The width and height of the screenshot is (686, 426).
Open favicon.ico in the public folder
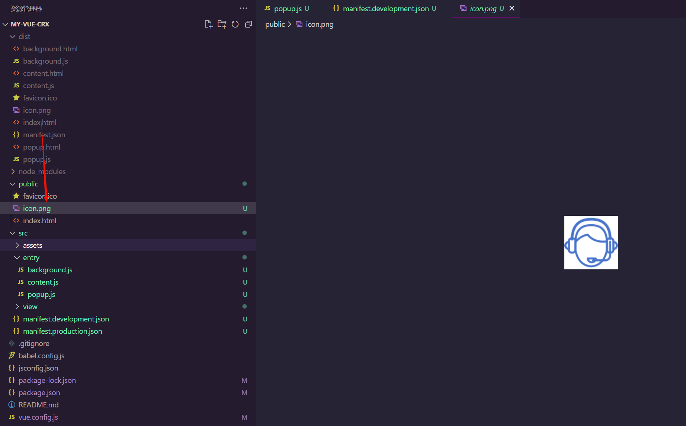click(x=40, y=196)
